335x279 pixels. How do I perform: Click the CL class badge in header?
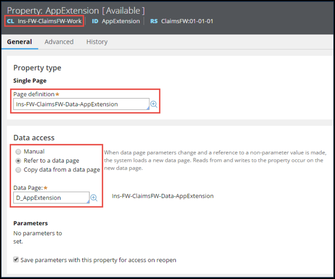click(11, 21)
